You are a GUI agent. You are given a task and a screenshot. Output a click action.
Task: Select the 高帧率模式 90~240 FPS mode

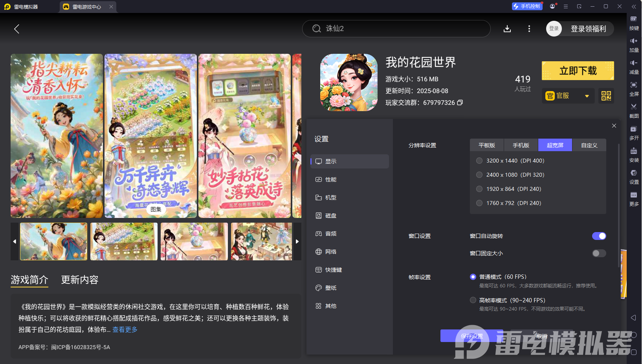click(x=473, y=300)
